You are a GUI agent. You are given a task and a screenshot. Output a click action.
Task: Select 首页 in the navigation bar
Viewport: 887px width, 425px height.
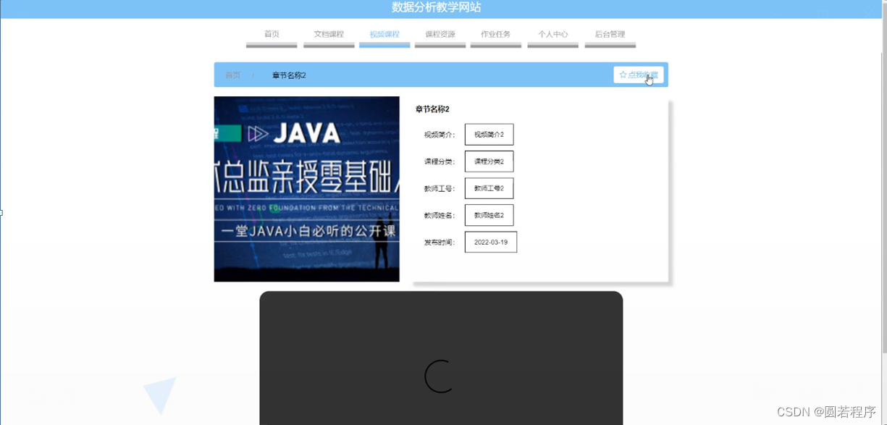coord(271,33)
